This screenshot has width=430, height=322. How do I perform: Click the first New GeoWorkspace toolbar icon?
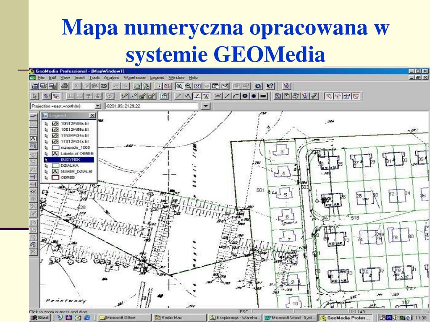click(x=35, y=86)
